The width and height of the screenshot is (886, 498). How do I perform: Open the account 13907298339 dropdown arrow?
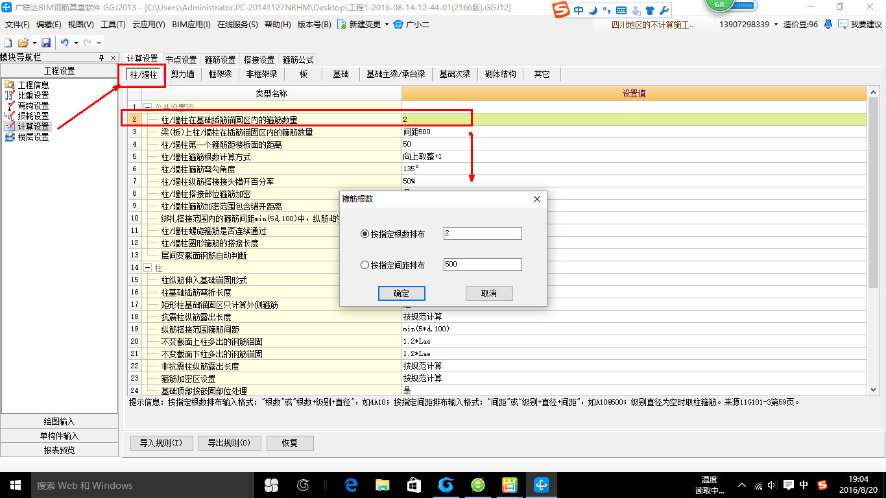tap(776, 25)
